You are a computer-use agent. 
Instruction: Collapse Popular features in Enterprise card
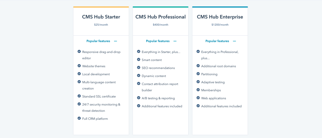(235, 41)
